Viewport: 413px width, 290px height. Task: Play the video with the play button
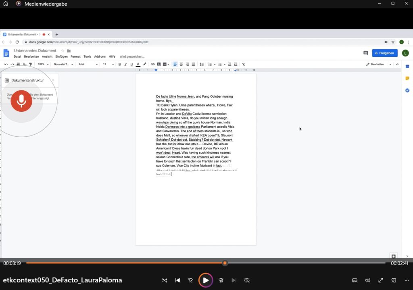205,280
